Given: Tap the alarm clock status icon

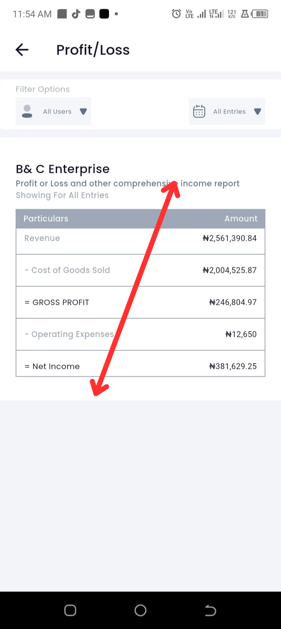Looking at the screenshot, I should (x=176, y=14).
